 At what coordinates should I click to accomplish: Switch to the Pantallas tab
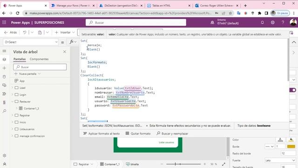[x=20, y=59]
